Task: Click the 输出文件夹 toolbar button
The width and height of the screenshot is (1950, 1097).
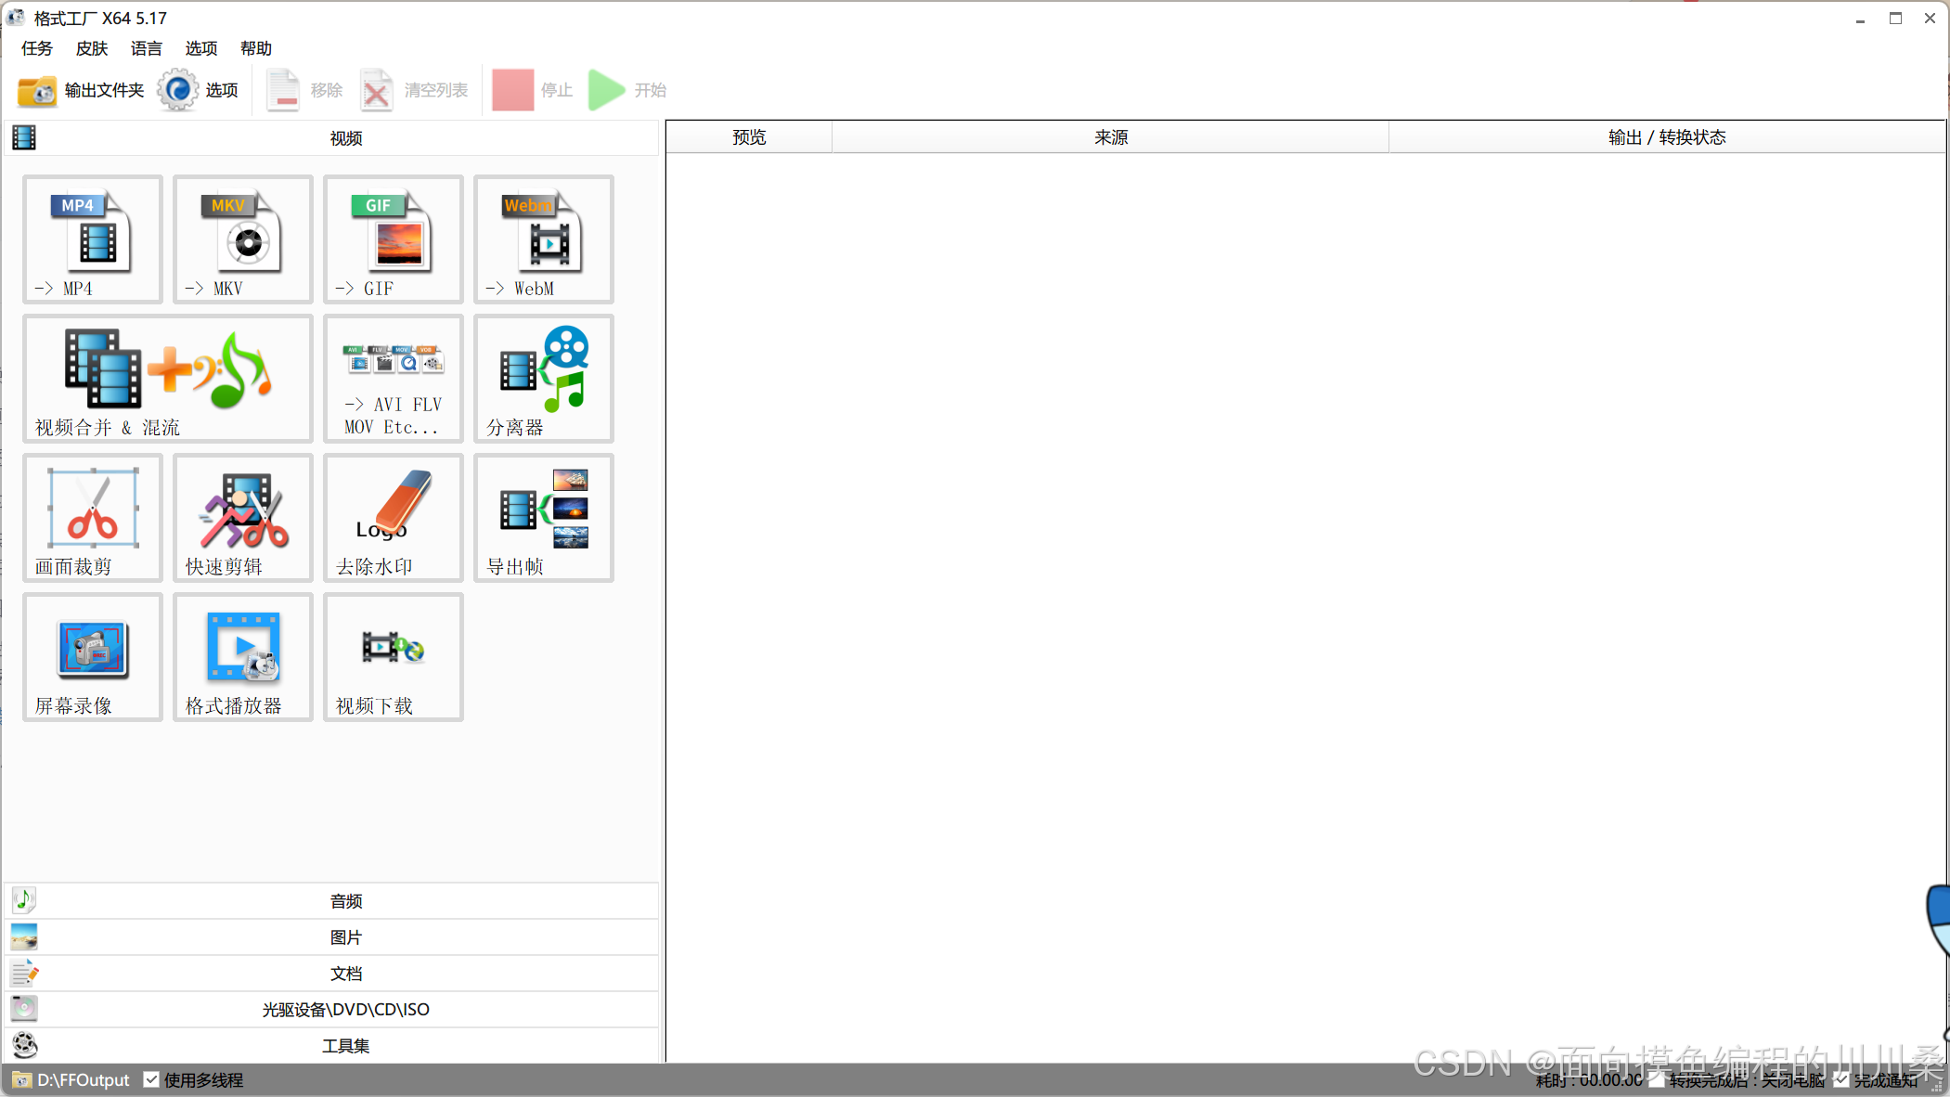Action: (81, 90)
